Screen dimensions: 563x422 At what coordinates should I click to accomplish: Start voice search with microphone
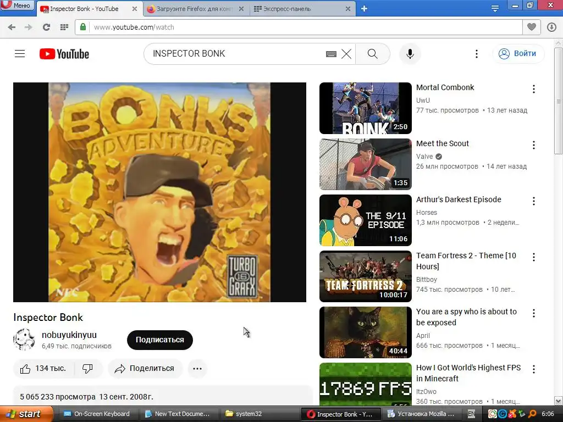point(410,54)
